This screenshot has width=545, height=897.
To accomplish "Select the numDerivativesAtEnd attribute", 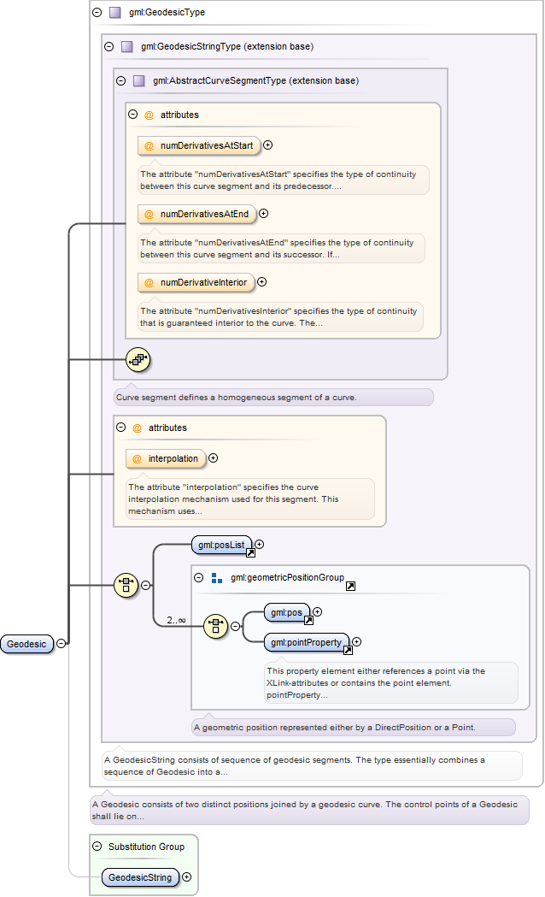I will click(x=197, y=214).
